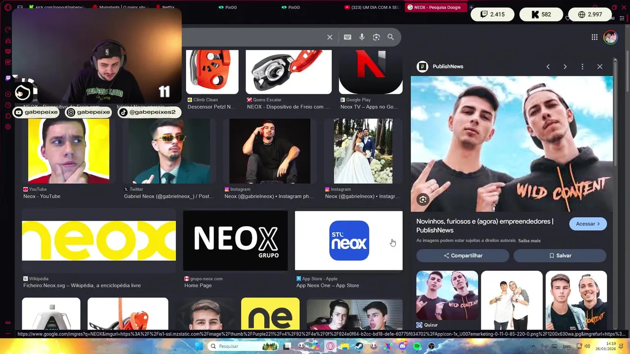The width and height of the screenshot is (630, 354).
Task: Open Steam from the taskbar
Action: 359,346
